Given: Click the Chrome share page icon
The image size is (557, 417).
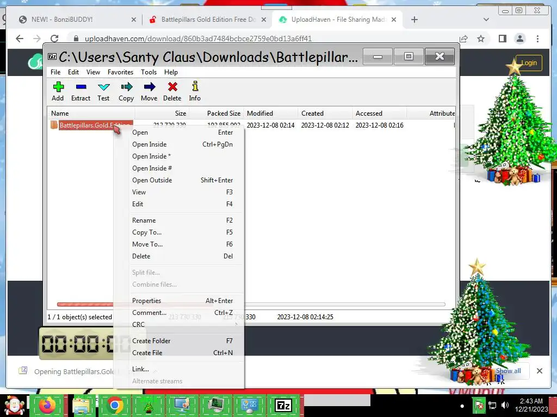Looking at the screenshot, I should click(463, 39).
